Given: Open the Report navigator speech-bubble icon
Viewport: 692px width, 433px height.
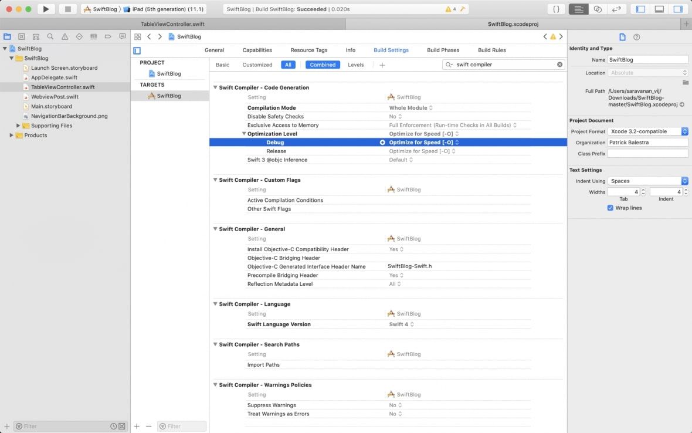Looking at the screenshot, I should pos(122,36).
